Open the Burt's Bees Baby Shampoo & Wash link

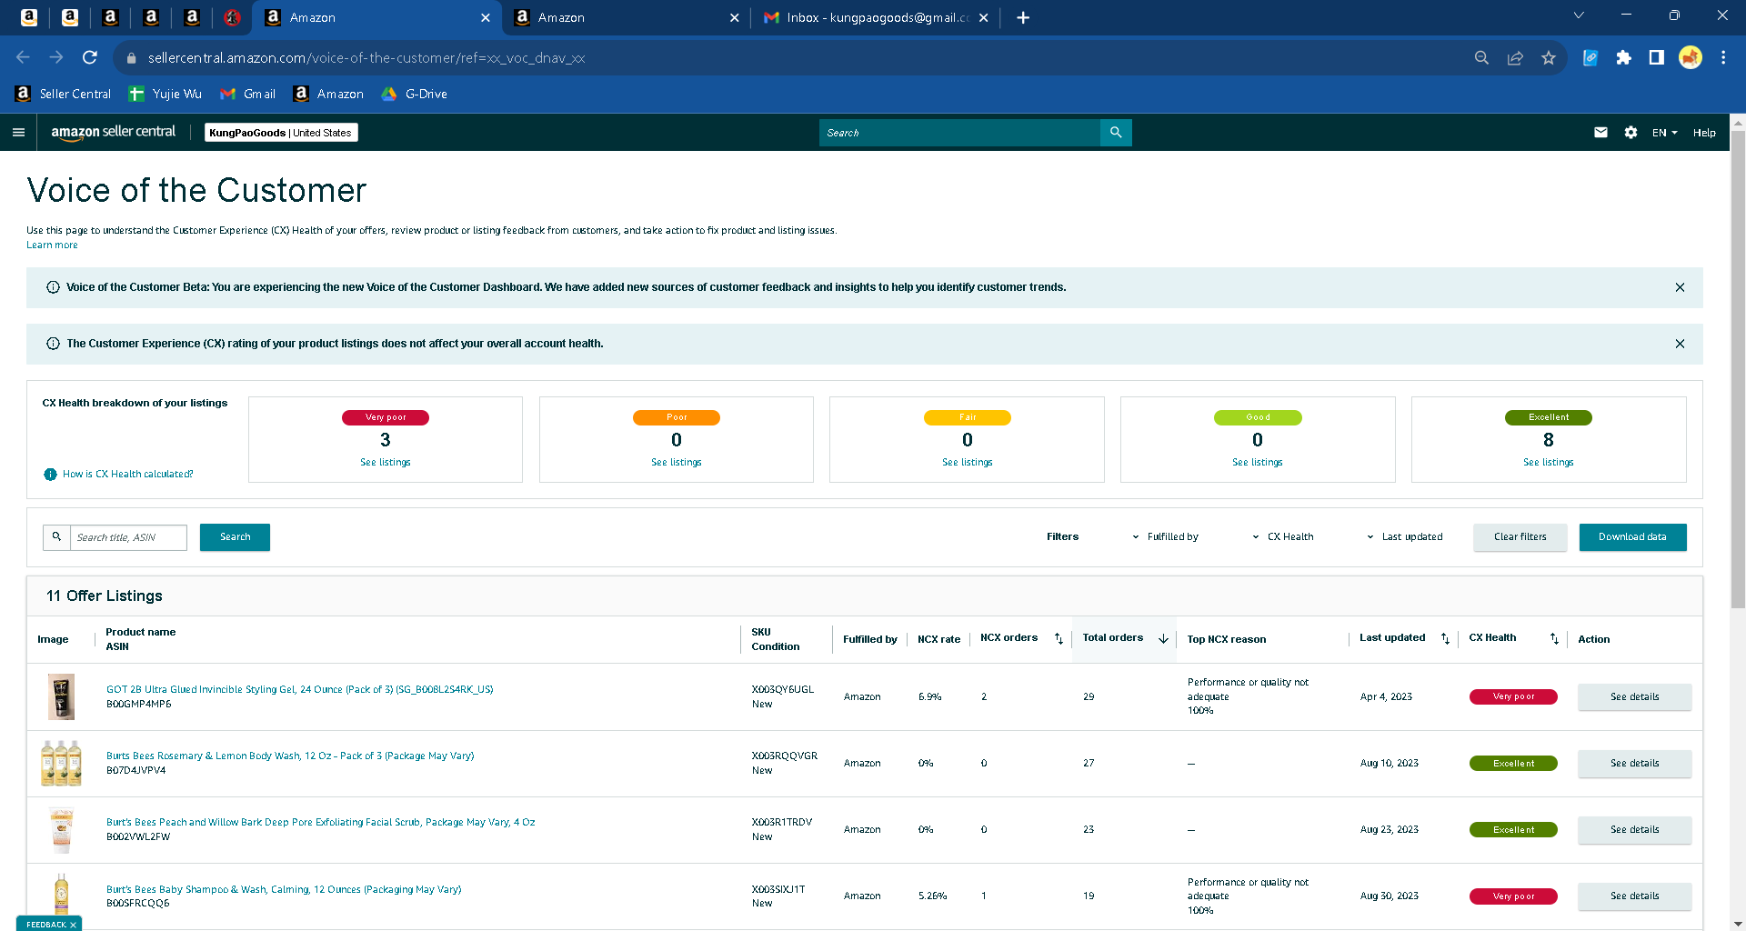[x=284, y=890]
